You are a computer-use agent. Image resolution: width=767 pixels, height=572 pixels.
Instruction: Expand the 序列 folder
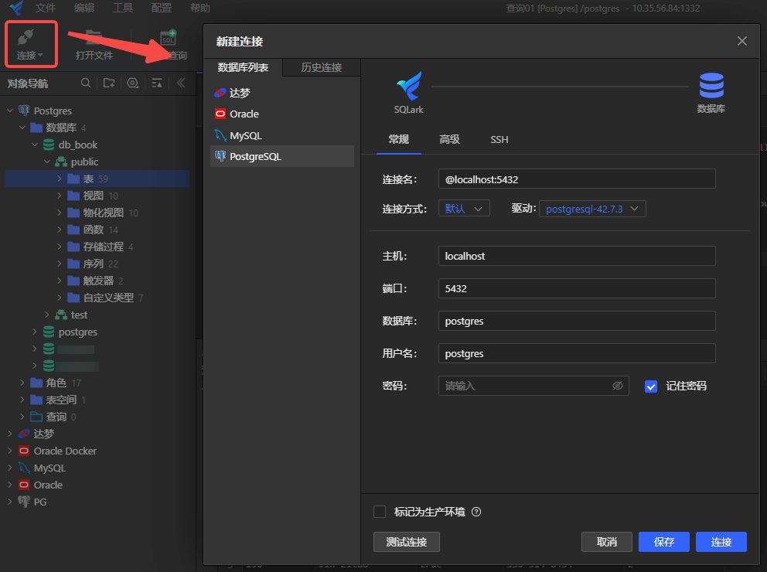[x=60, y=264]
